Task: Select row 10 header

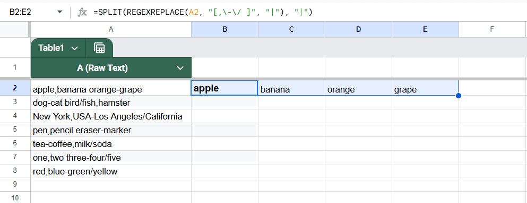Action: point(15,198)
